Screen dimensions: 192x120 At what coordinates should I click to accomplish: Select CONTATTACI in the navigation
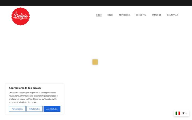[173, 15]
